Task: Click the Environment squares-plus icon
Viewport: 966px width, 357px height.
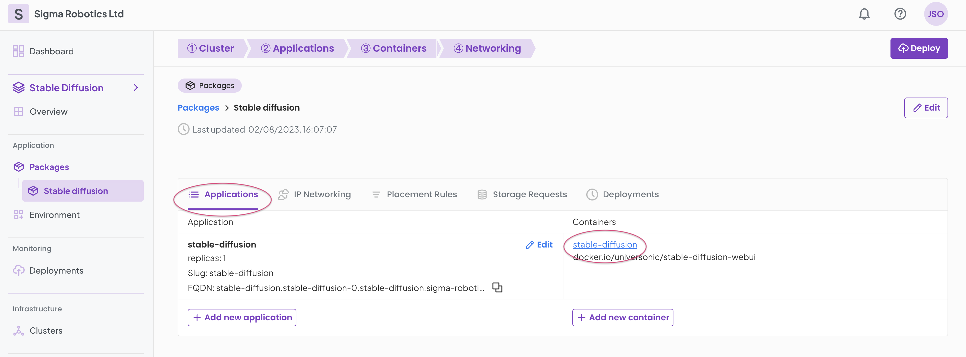Action: click(18, 215)
